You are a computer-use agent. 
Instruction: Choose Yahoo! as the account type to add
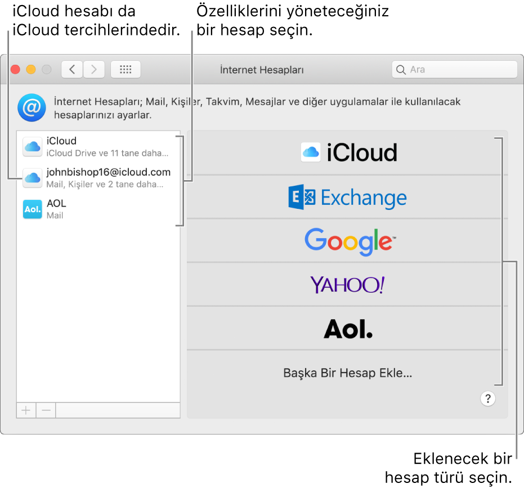(x=347, y=284)
